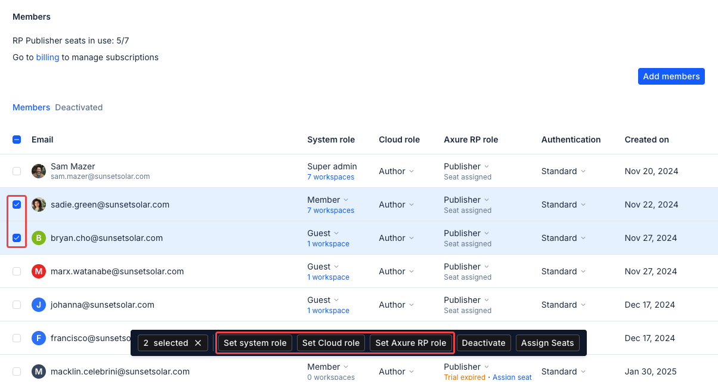The height and width of the screenshot is (387, 718).
Task: Toggle the select-all header checkbox
Action: (17, 140)
